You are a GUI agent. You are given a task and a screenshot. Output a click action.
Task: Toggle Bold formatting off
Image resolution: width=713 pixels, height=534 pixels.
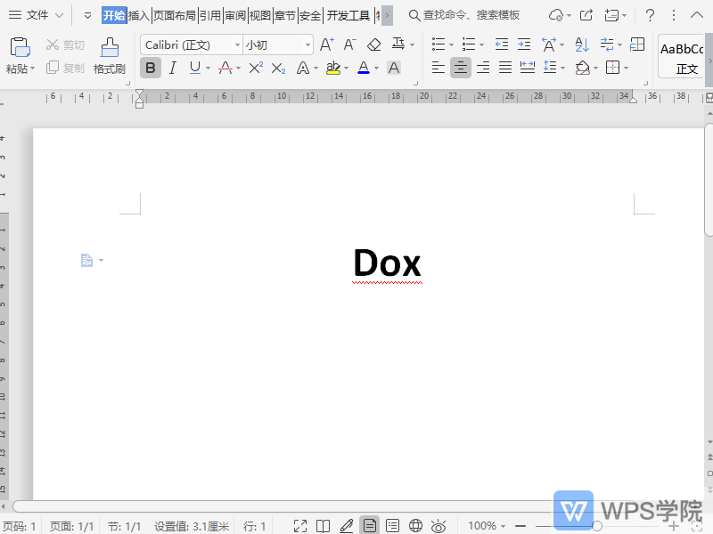point(151,68)
